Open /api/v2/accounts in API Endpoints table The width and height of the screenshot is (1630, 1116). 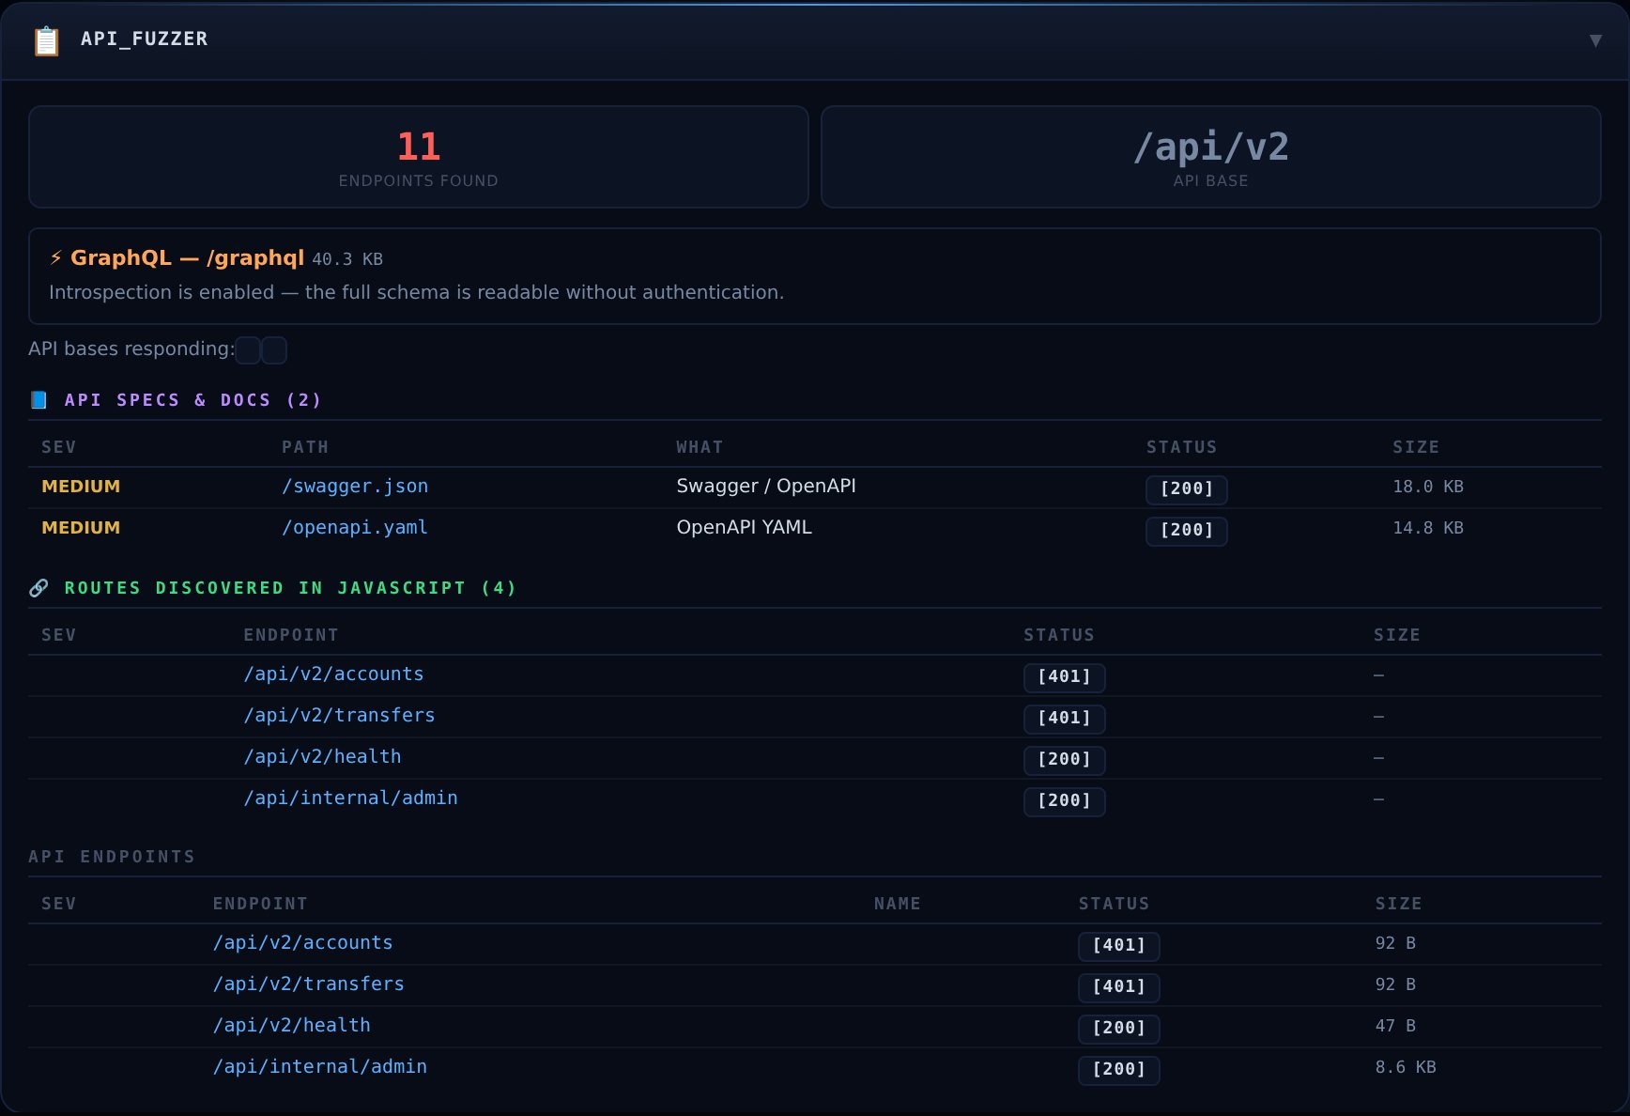[x=302, y=943]
